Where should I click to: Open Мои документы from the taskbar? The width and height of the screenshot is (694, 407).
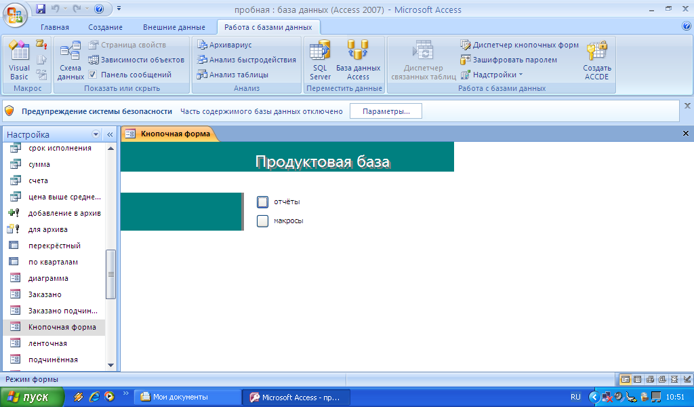pos(187,397)
